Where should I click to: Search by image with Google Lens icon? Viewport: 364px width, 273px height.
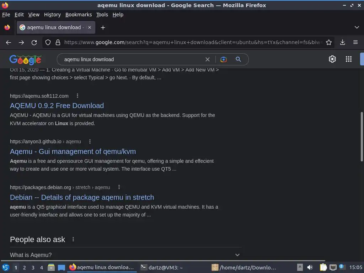223,59
